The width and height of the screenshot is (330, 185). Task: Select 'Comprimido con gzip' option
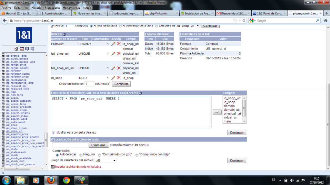tap(100, 155)
